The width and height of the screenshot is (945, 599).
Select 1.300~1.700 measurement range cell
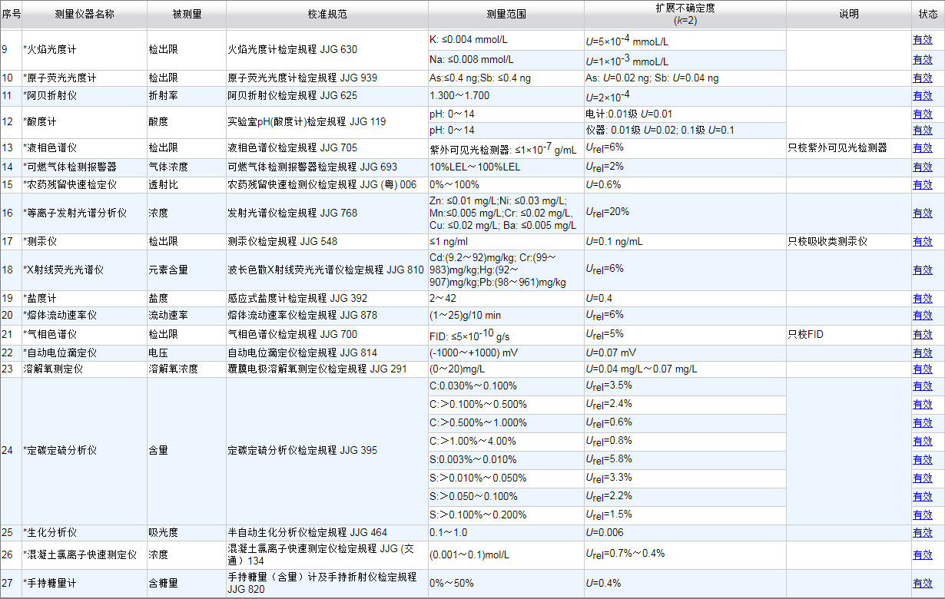tap(506, 96)
